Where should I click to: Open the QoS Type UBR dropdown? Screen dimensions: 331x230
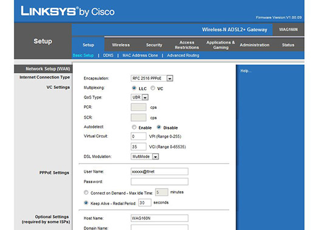(140, 97)
